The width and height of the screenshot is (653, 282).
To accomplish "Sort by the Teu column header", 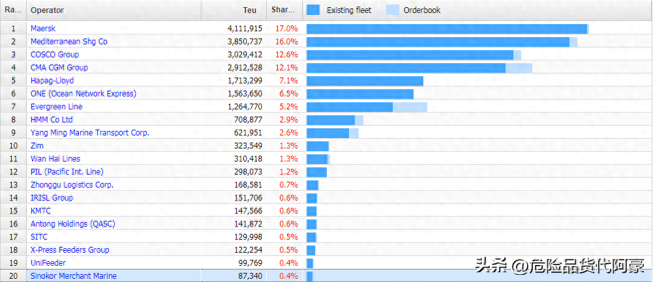I will point(234,10).
